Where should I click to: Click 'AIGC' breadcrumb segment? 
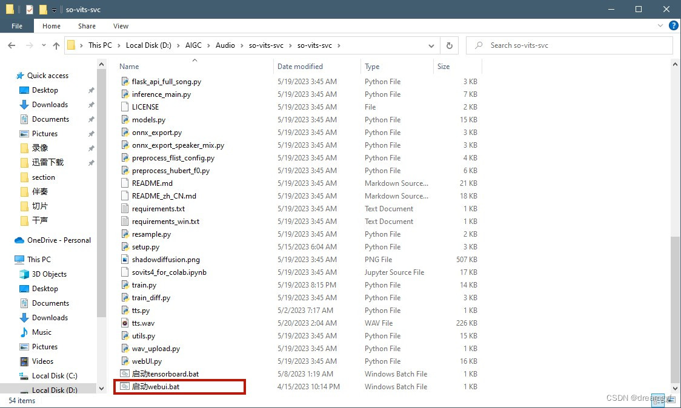[193, 45]
